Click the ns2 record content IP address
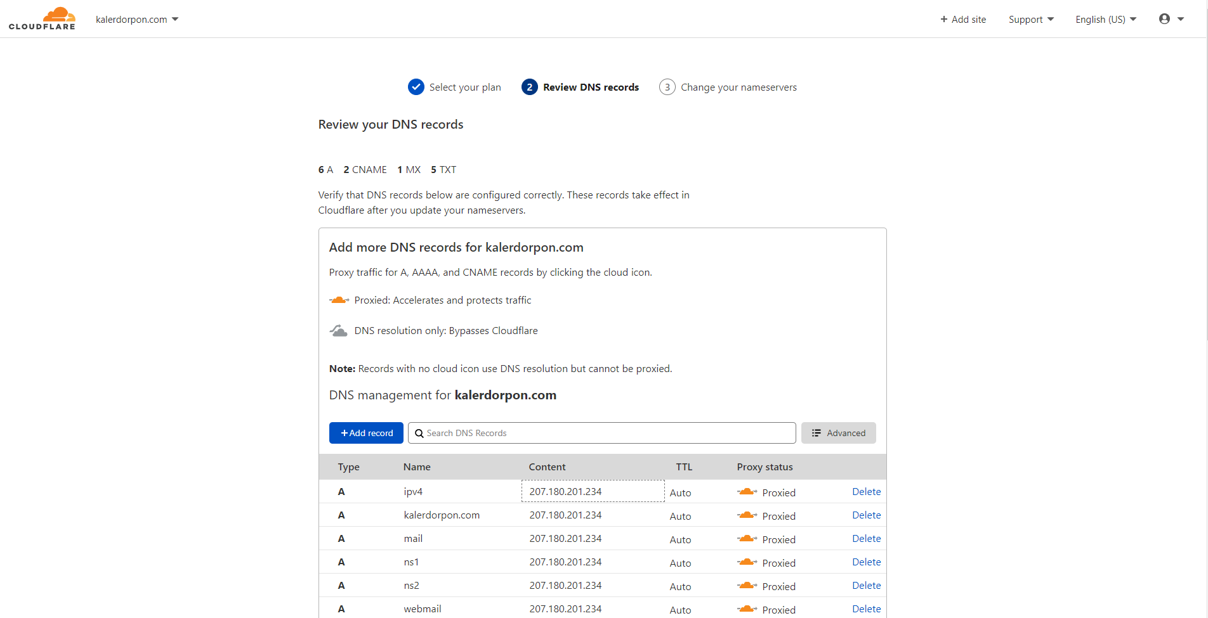The width and height of the screenshot is (1208, 618). 565,586
